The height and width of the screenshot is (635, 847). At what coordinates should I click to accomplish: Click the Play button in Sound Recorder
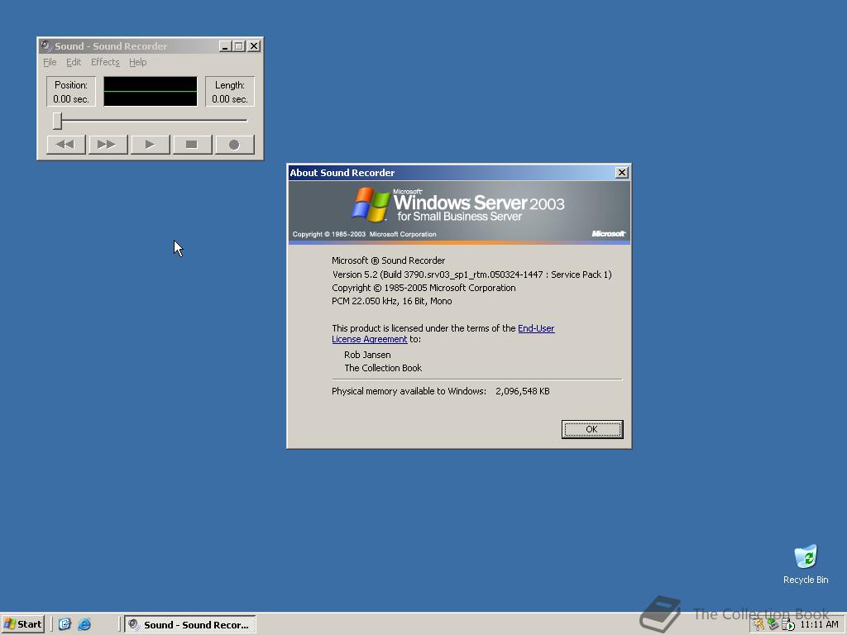point(151,145)
